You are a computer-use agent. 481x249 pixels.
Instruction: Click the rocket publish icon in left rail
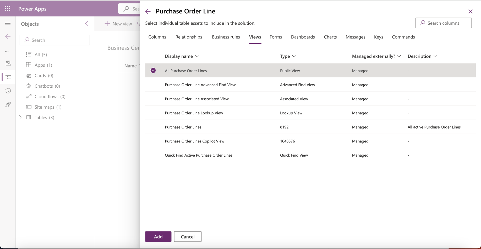(8, 105)
